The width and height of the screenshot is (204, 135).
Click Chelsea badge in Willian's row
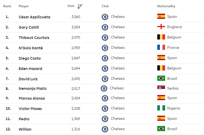(x=105, y=129)
